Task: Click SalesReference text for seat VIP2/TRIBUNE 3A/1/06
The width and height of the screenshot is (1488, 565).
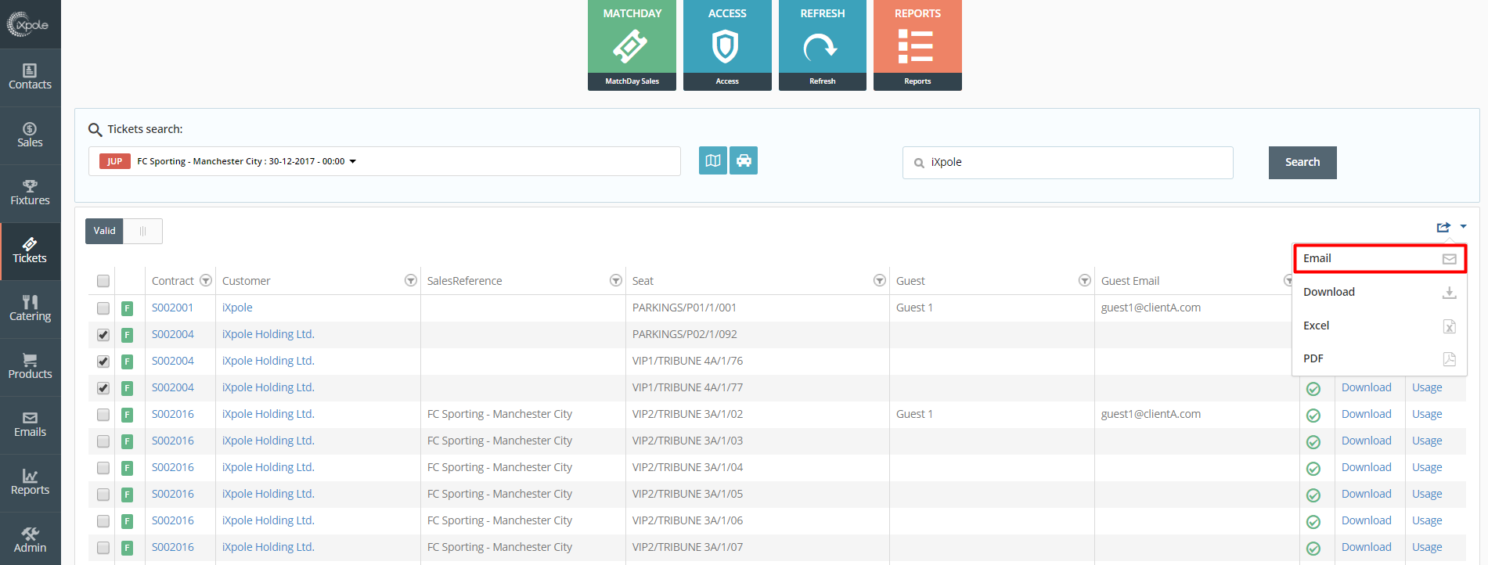Action: (x=499, y=520)
